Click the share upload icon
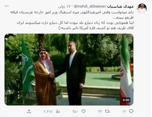 [29, 111]
